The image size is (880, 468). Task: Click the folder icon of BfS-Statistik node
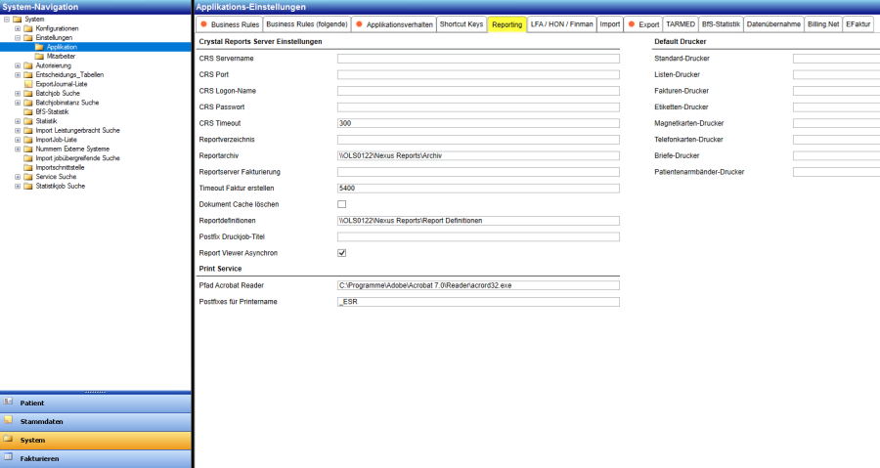tap(28, 111)
